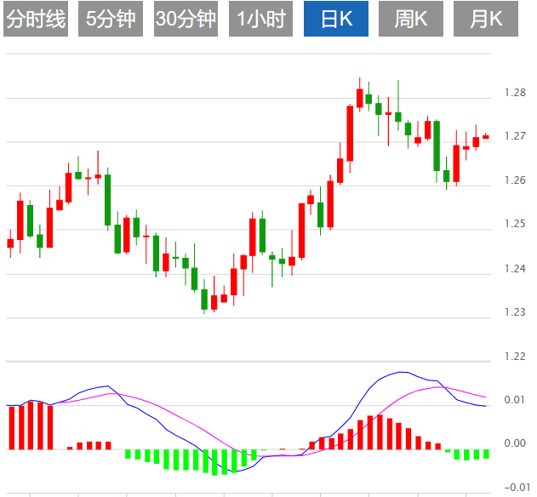Click the 1.25 price axis label
537x497 pixels.
point(515,224)
